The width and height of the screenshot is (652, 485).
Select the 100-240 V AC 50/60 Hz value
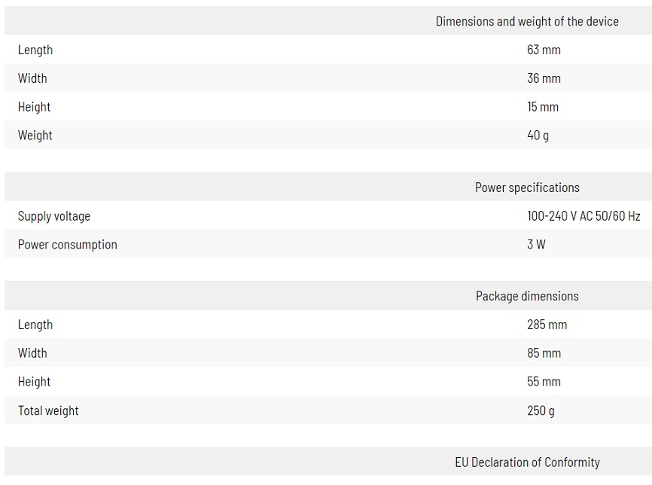click(x=583, y=217)
